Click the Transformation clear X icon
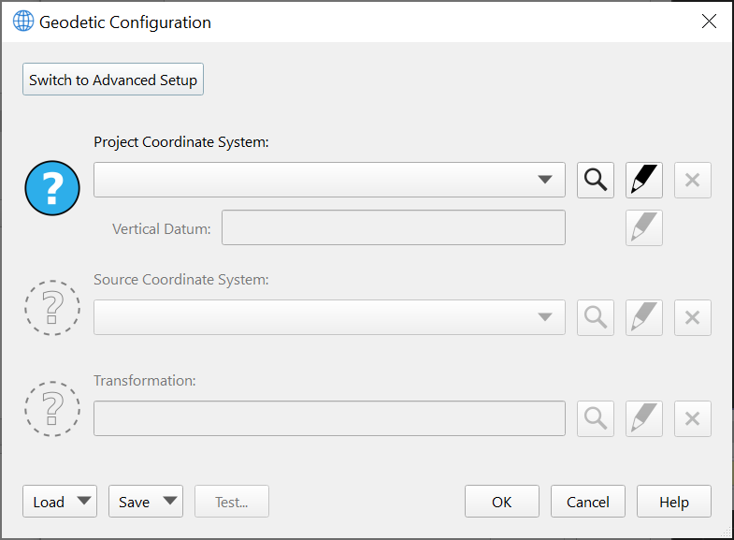 [x=693, y=418]
